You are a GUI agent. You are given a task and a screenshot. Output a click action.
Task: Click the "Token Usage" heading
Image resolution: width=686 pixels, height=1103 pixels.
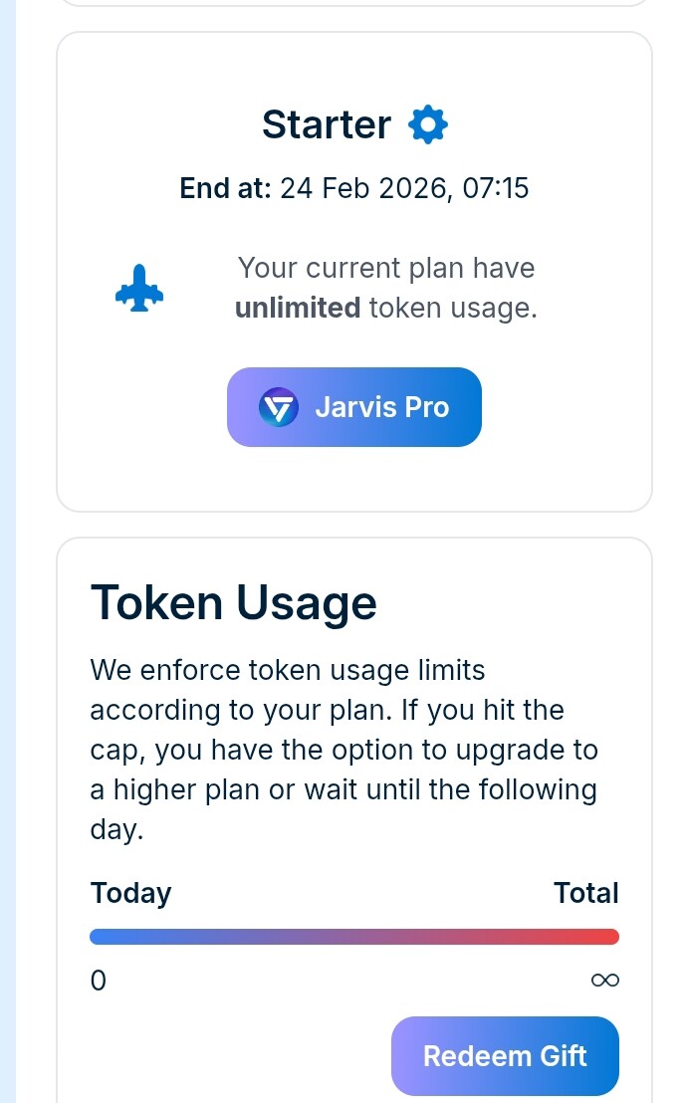[234, 603]
